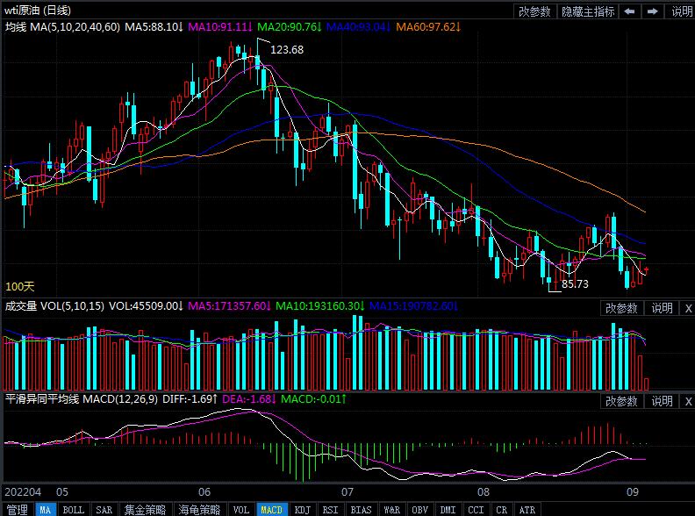The width and height of the screenshot is (695, 516).
Task: Close the MACD panel with X
Action: [x=687, y=401]
